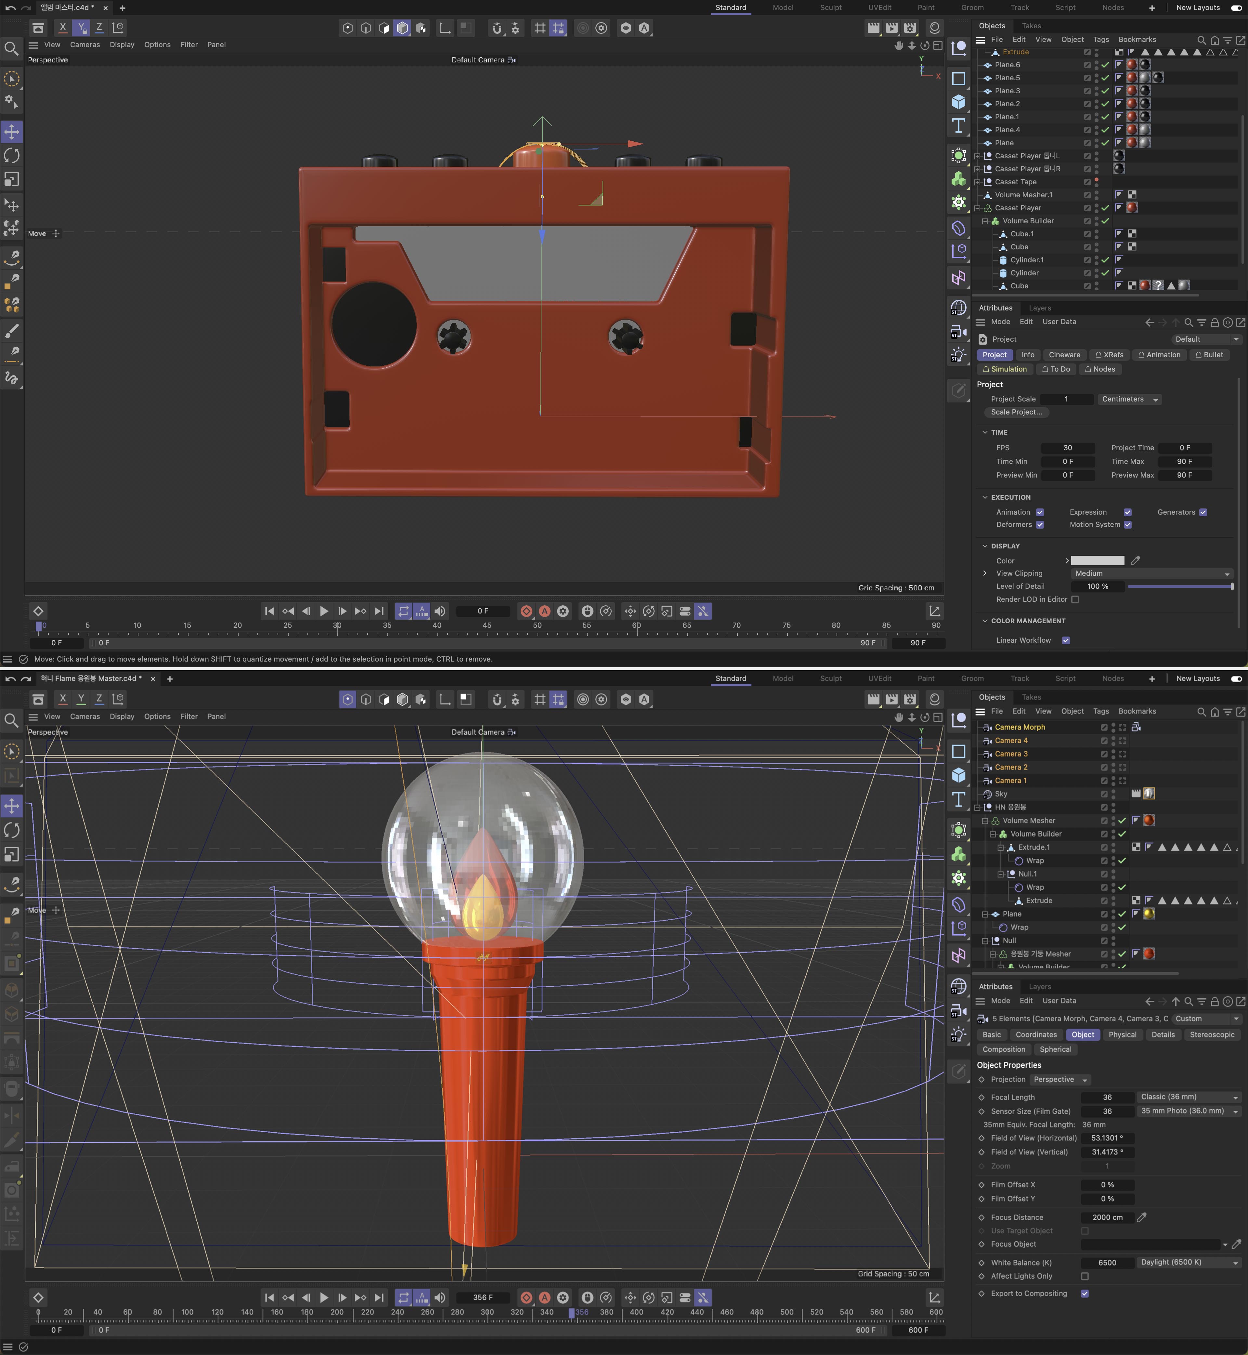Click Record Active Objects in bottom timeline
The image size is (1248, 1355).
click(526, 1297)
